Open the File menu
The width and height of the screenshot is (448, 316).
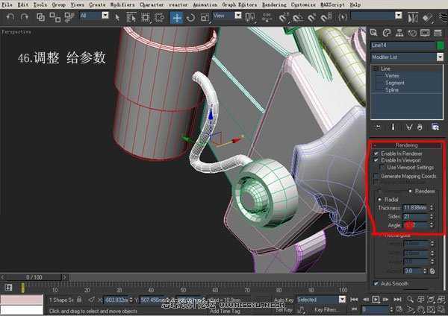click(x=7, y=4)
